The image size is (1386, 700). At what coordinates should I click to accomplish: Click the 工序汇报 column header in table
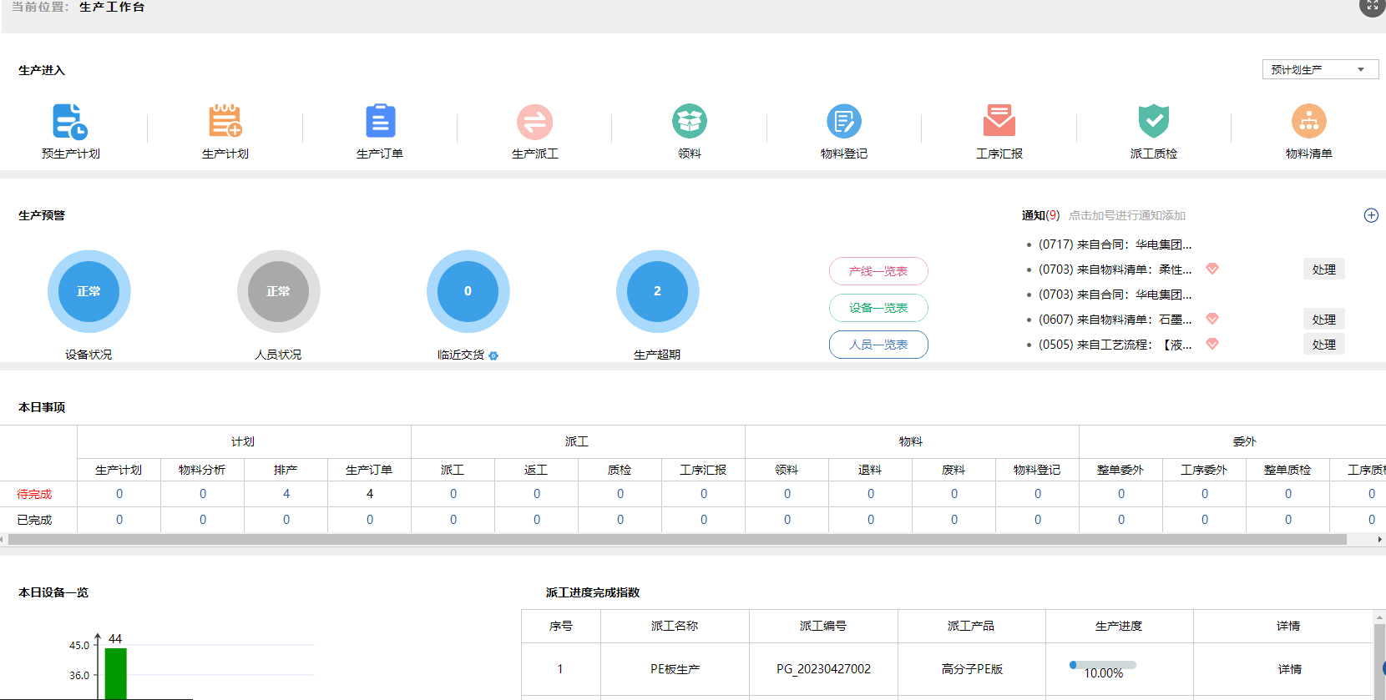(703, 470)
